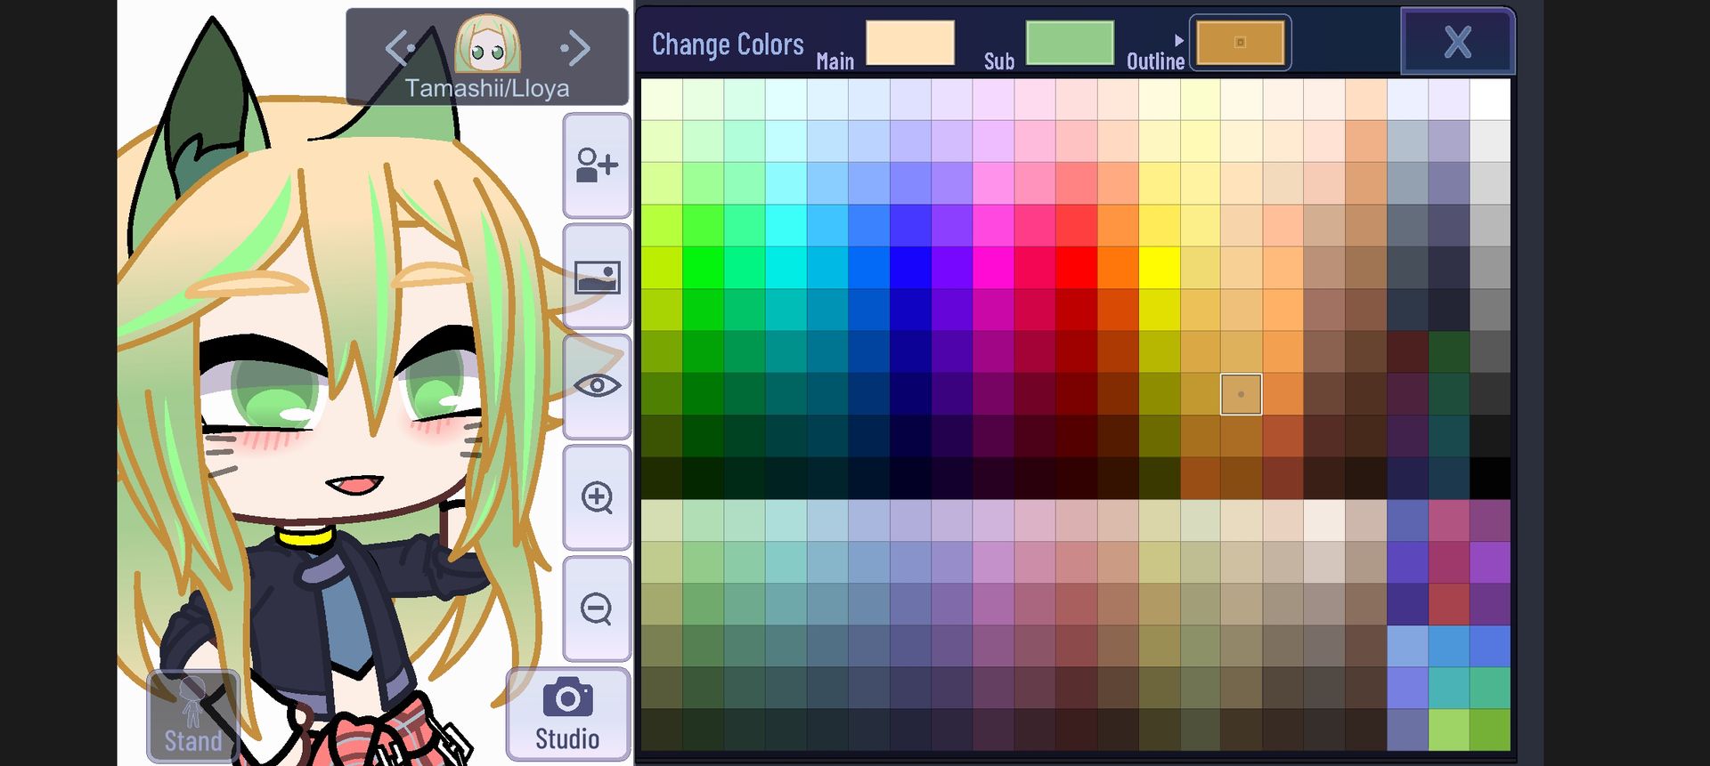
Task: Tap the Stand pose button
Action: tap(193, 716)
